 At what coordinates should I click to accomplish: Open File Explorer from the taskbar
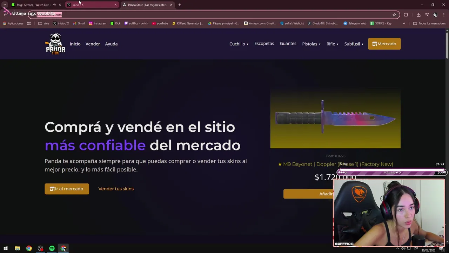(x=17, y=248)
